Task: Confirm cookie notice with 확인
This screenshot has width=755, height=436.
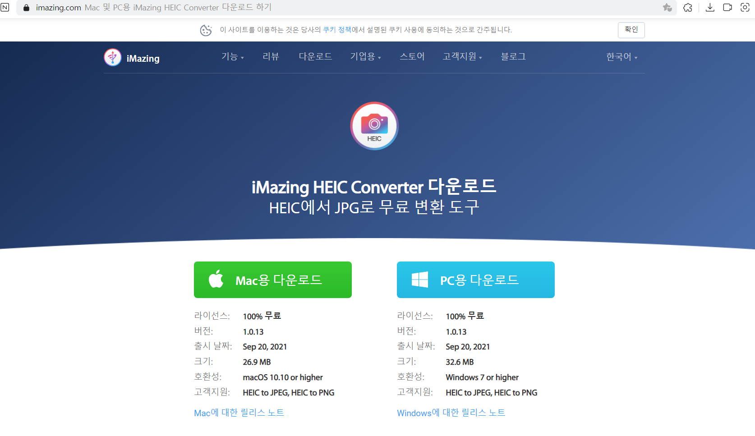Action: pyautogui.click(x=631, y=30)
